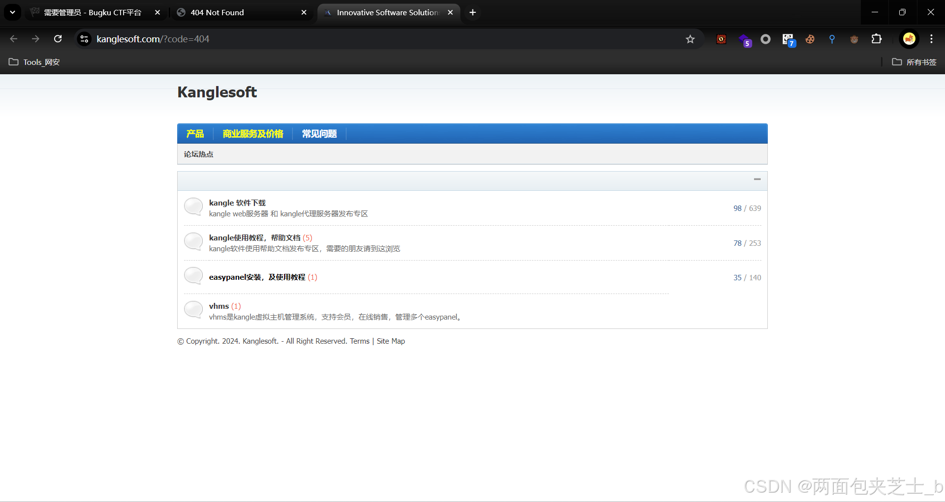Image resolution: width=945 pixels, height=502 pixels.
Task: Bookmark this page with the star icon
Action: 690,39
